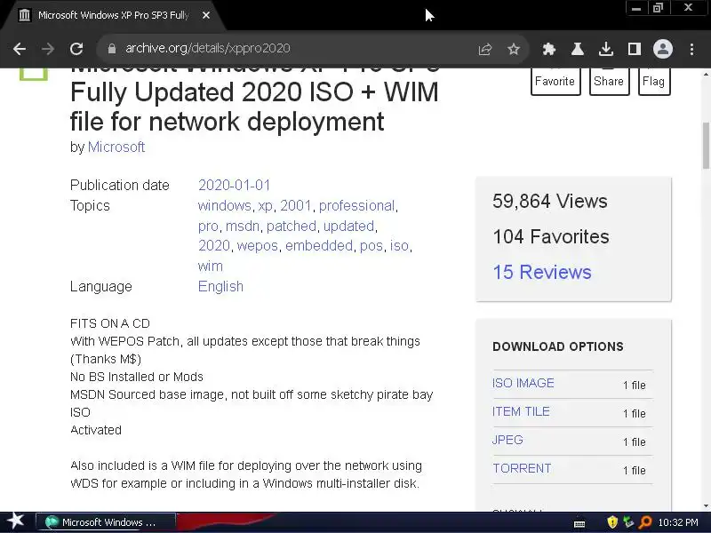Open the msdn topic link
Screen dimensions: 711x533
pos(243,227)
